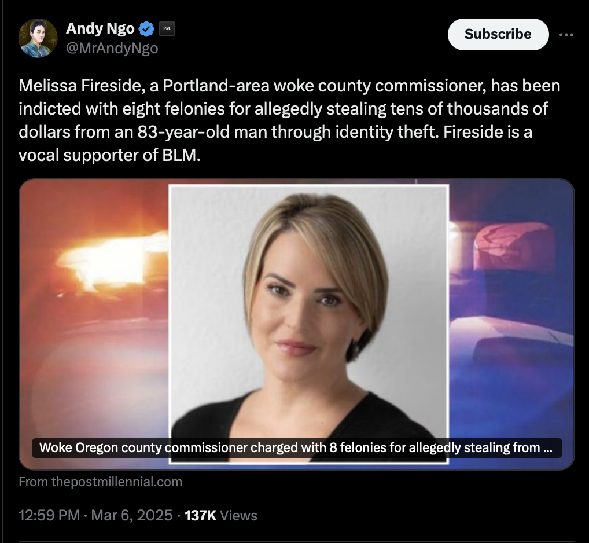
Task: Click the orange police light card area
Action: point(94,300)
